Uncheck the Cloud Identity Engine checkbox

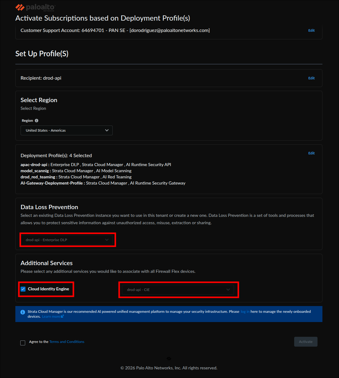(23, 289)
